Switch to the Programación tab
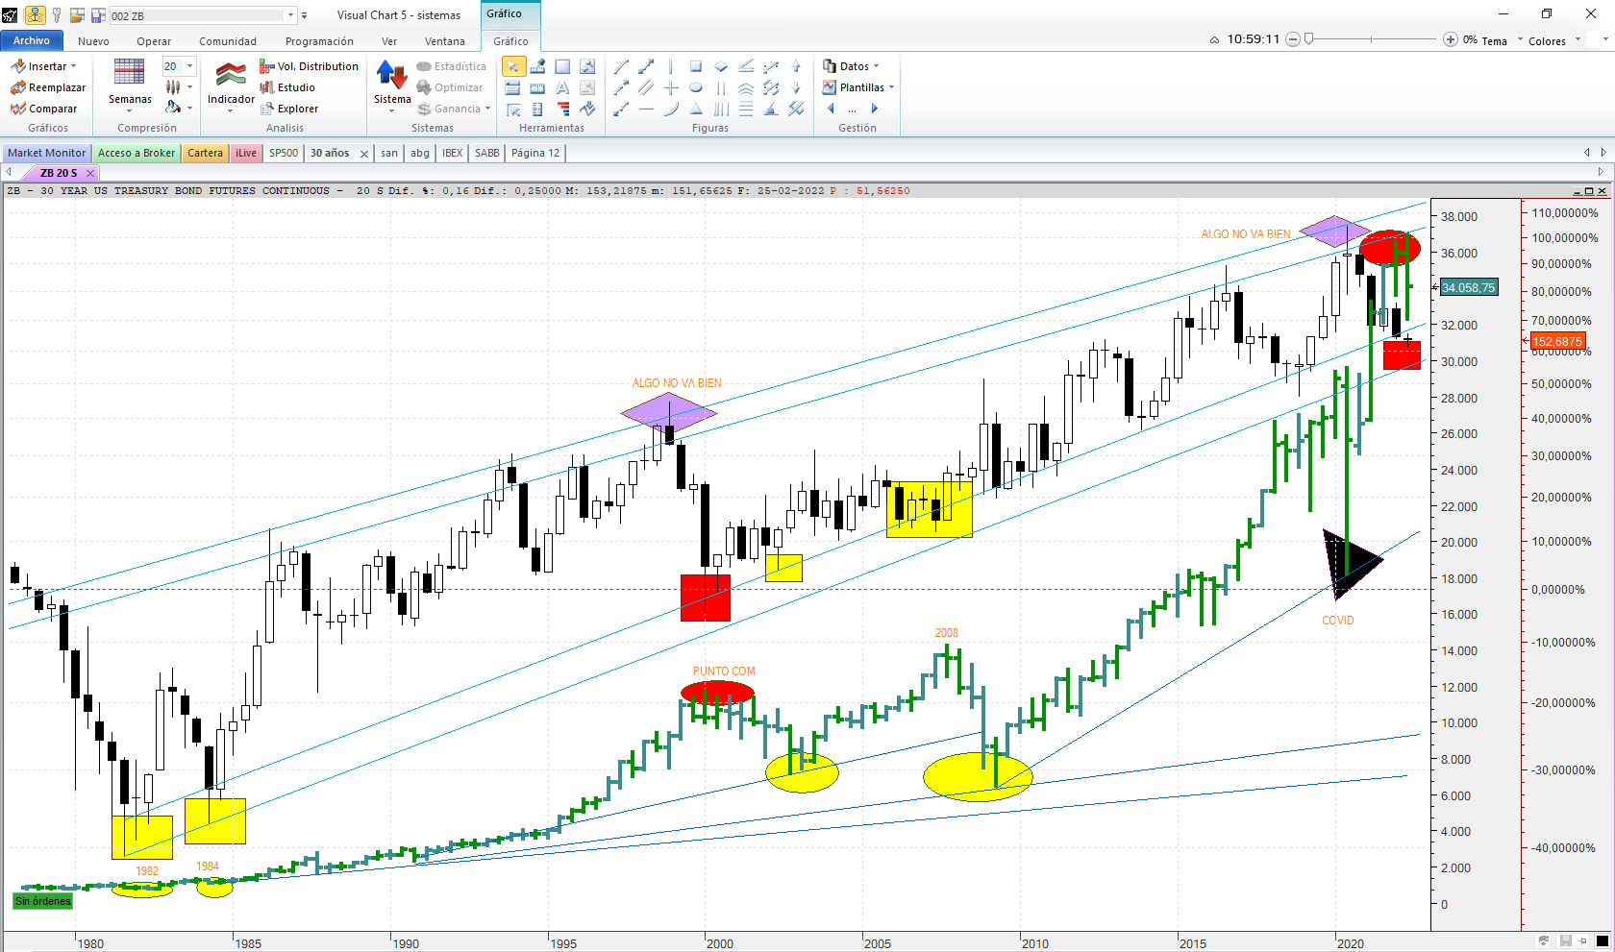The image size is (1615, 952). coord(319,41)
